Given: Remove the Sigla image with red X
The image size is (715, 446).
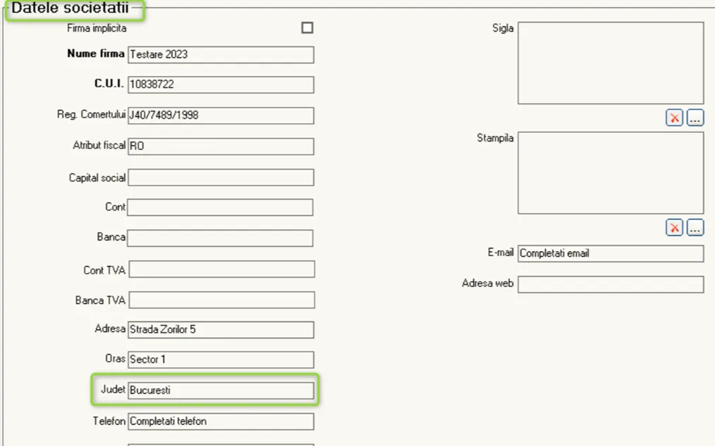Looking at the screenshot, I should 674,118.
